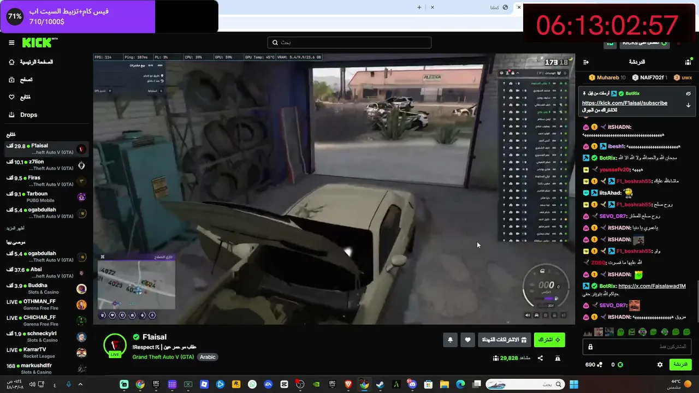This screenshot has width=699, height=393.
Task: Open Microsoft Edge from taskbar
Action: pyautogui.click(x=460, y=384)
